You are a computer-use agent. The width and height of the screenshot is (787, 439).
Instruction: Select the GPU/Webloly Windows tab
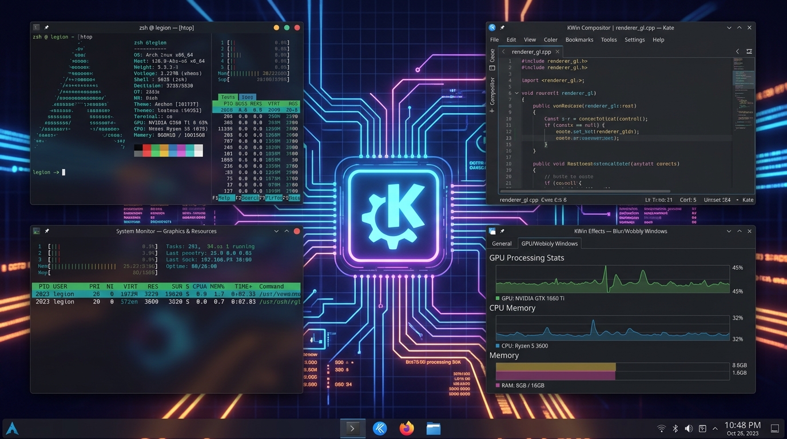click(x=550, y=244)
